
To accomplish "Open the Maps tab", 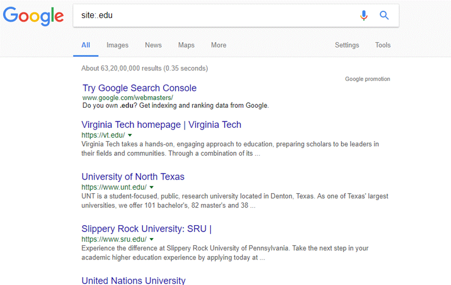I will click(x=186, y=45).
